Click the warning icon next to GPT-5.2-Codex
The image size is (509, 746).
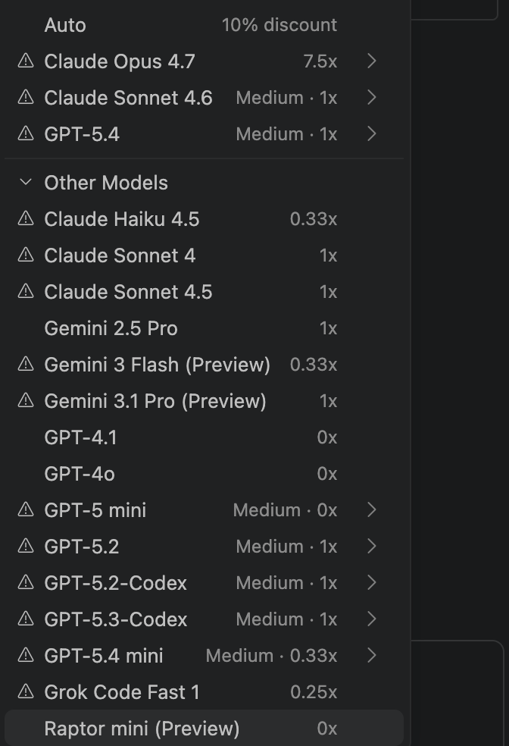click(26, 583)
